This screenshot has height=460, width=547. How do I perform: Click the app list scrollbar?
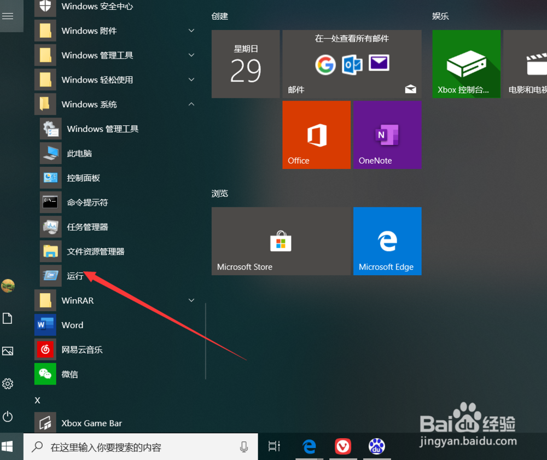coord(206,341)
